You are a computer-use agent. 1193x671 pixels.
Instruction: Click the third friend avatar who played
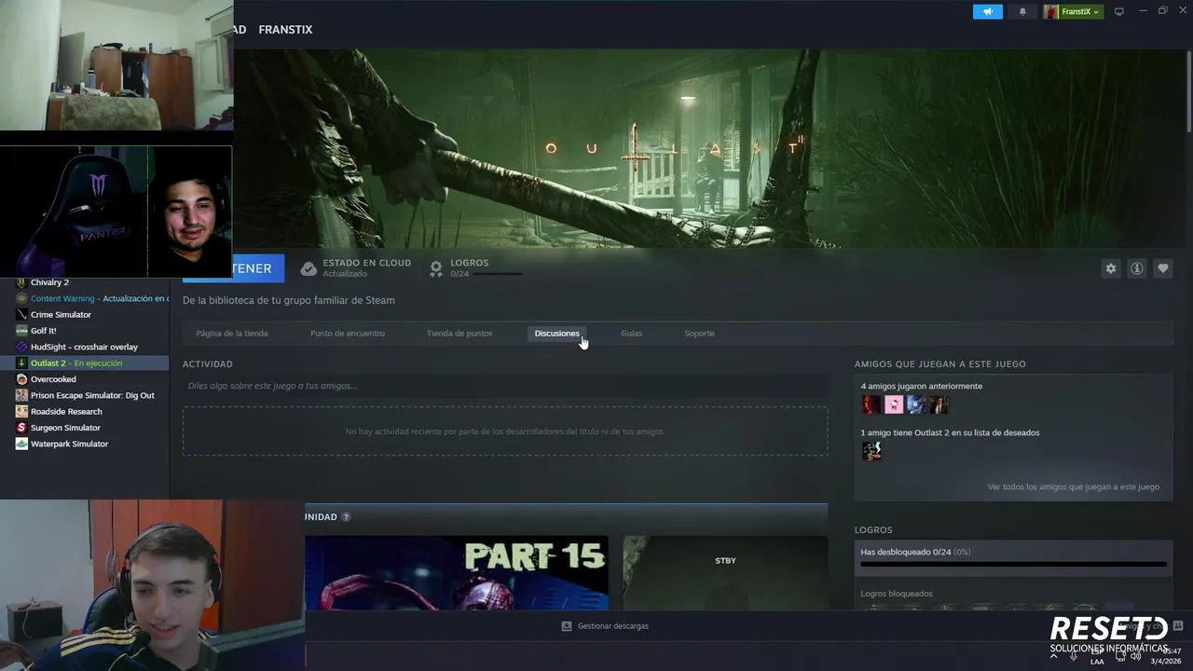(x=916, y=404)
